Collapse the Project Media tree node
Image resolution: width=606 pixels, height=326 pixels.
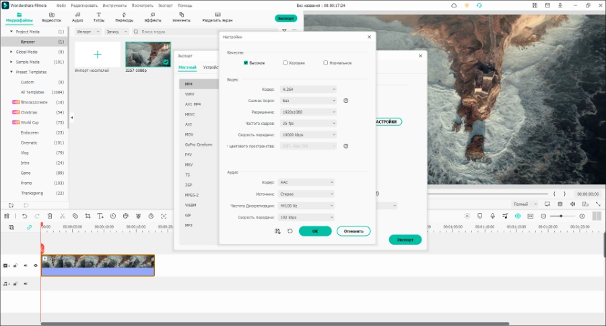point(11,32)
